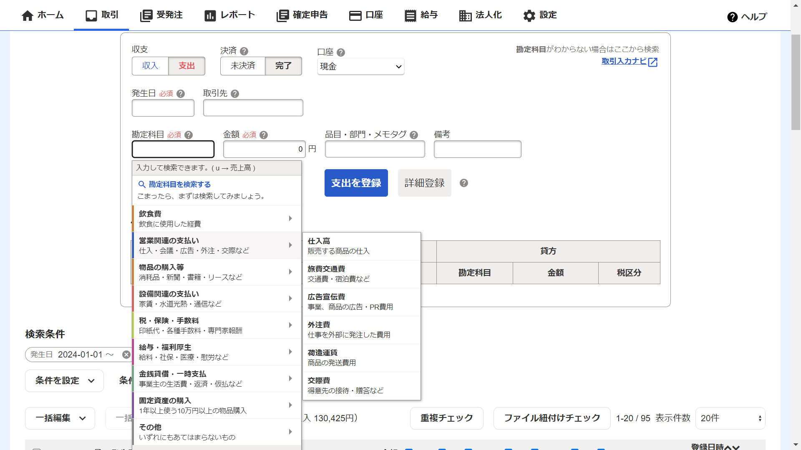Open the 取引入力ナビ link
Viewport: 801px width, 450px height.
[624, 61]
